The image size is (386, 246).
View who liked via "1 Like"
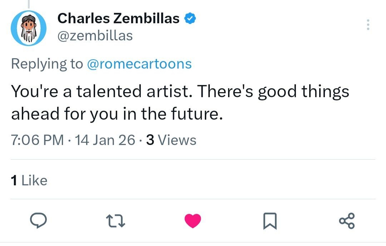(29, 180)
